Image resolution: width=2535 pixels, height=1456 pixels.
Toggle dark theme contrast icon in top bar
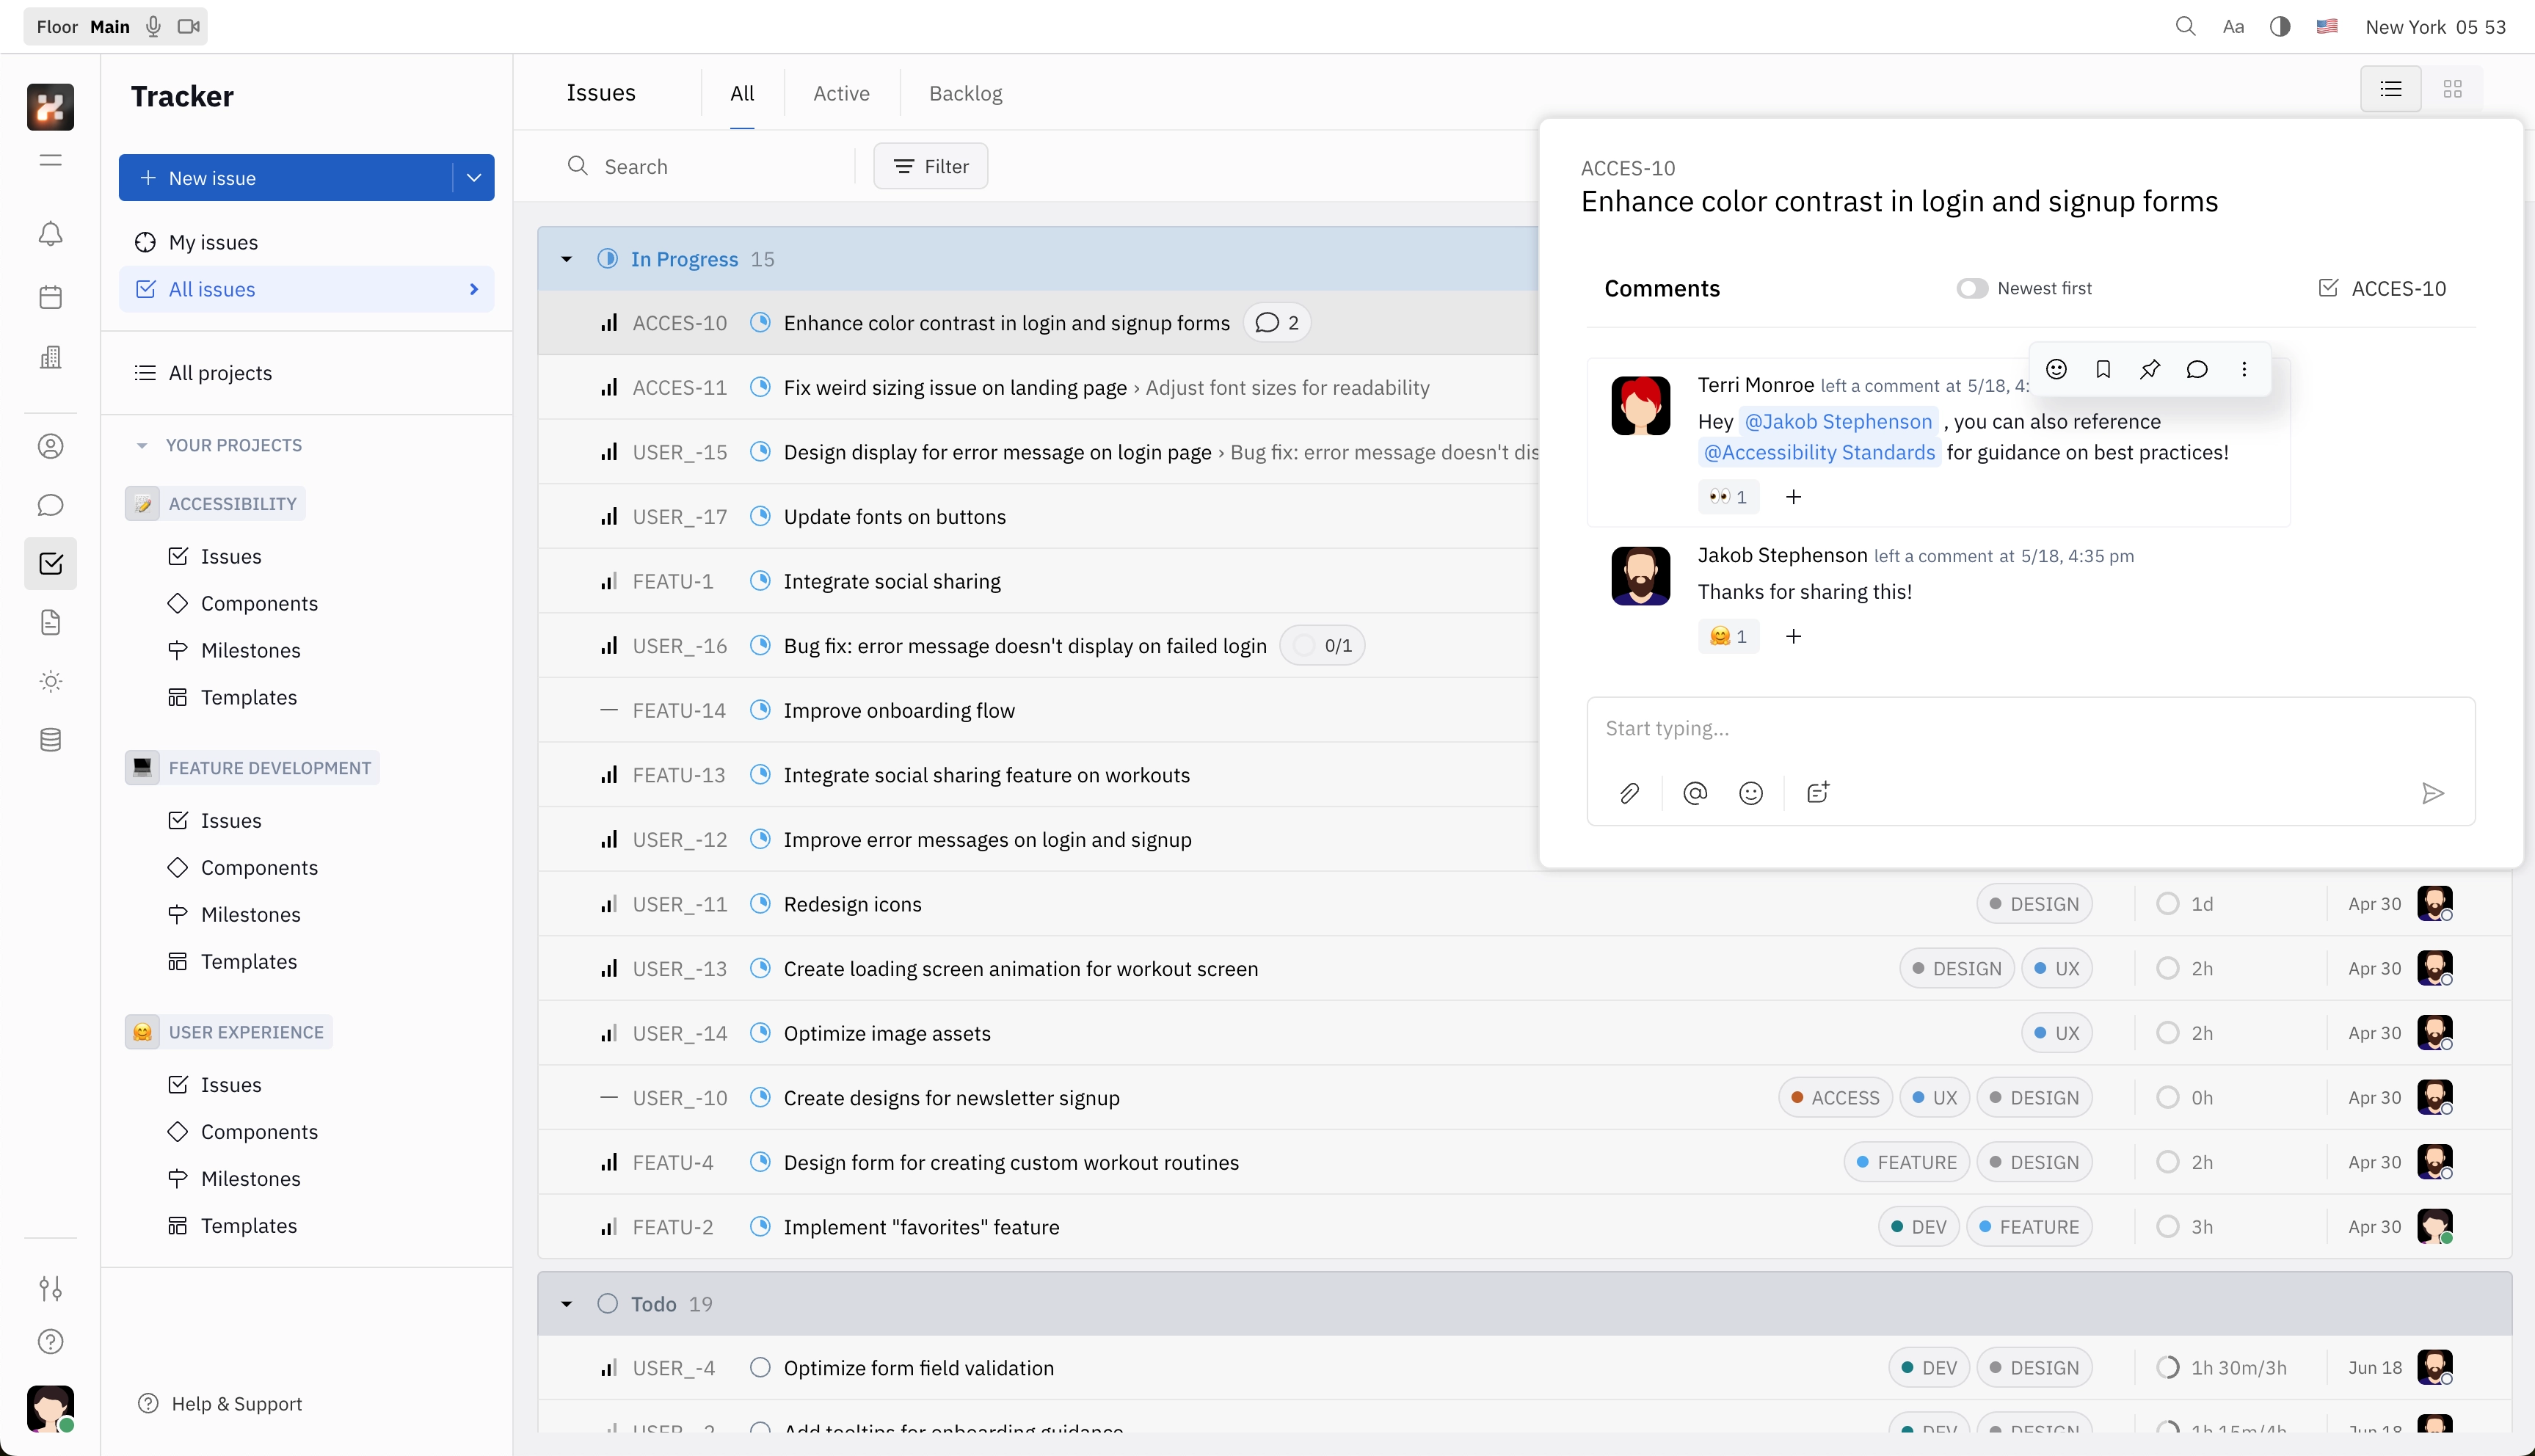(2280, 27)
